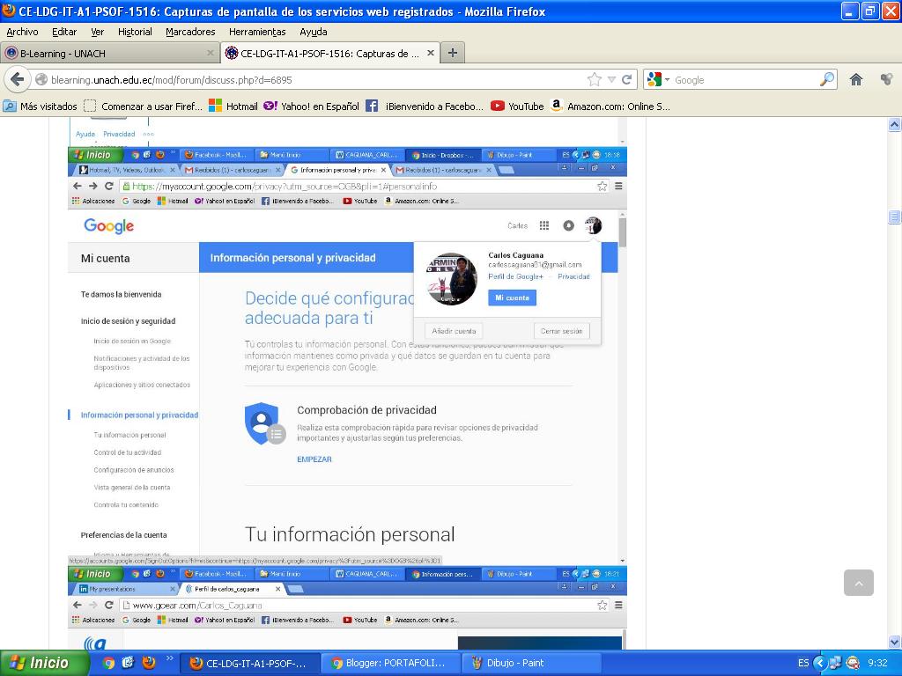Screen dimensions: 902x676
Task: Select Preferencias de la cuenta
Action: pos(123,535)
